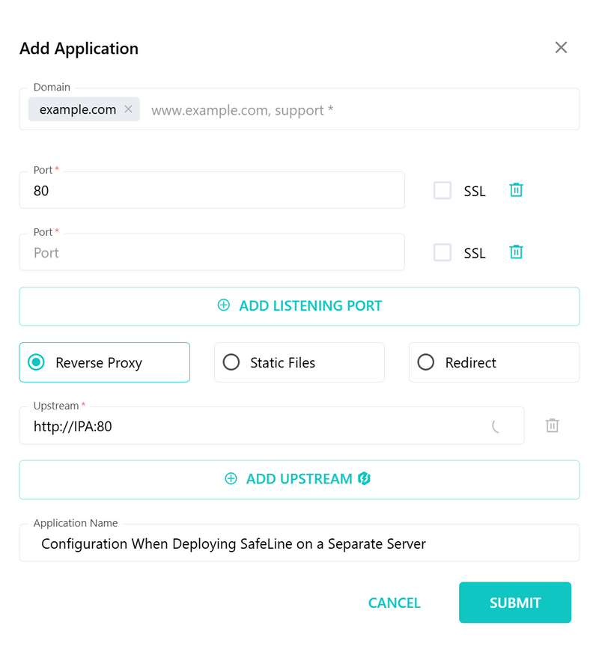Remove the example.com domain tag

pyautogui.click(x=128, y=109)
